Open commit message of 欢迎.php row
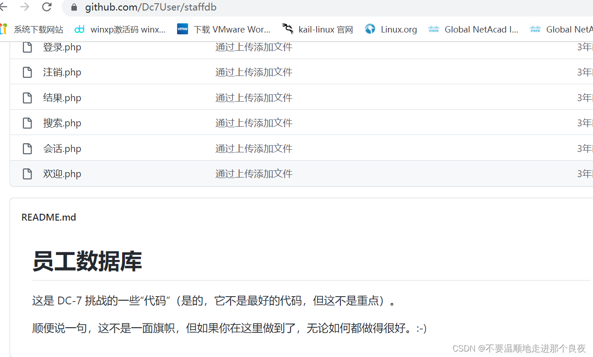 [254, 174]
